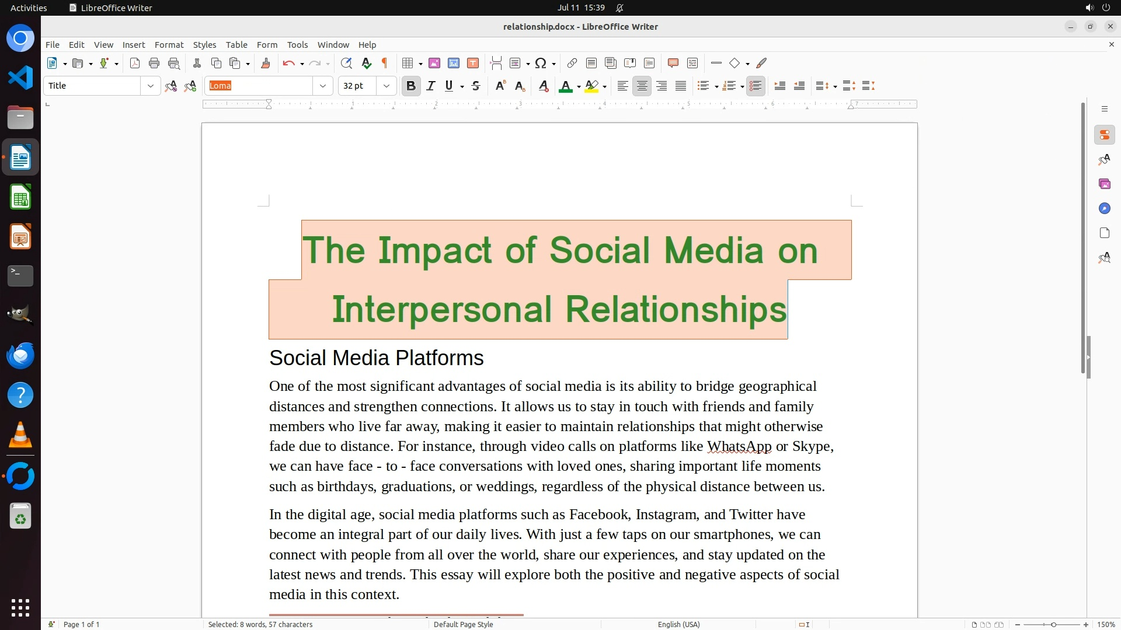Open the sidebar Navigator compass icon
Screen dimensions: 1121x630
coord(1104,209)
